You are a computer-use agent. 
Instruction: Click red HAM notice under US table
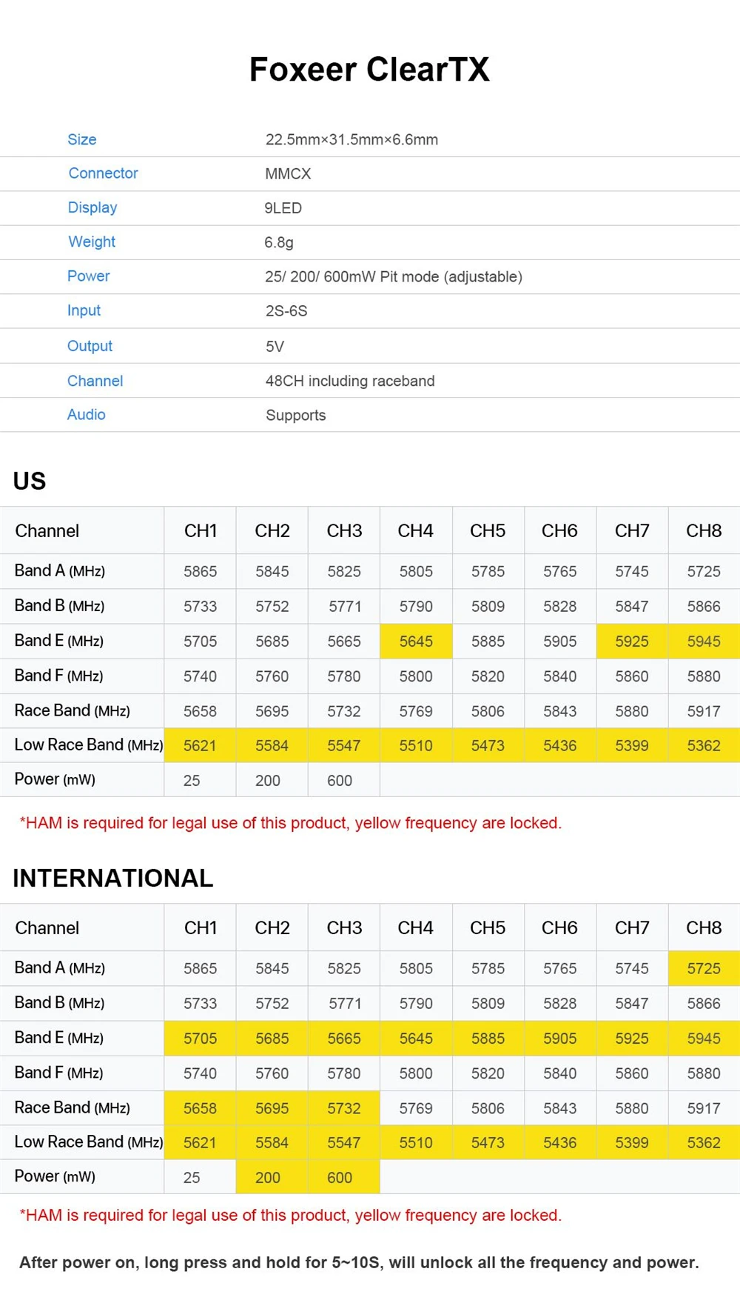[x=291, y=823]
